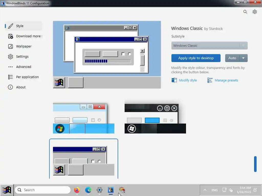262x196 pixels.
Task: Click the Manage presets icon
Action: [210, 80]
